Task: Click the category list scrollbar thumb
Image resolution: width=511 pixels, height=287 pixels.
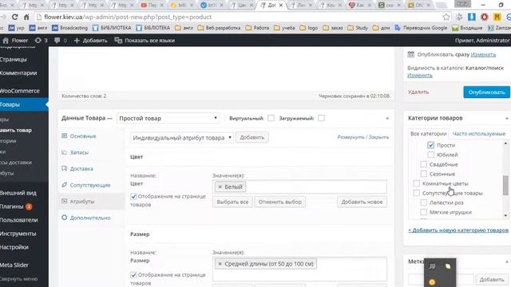Action: [x=505, y=186]
